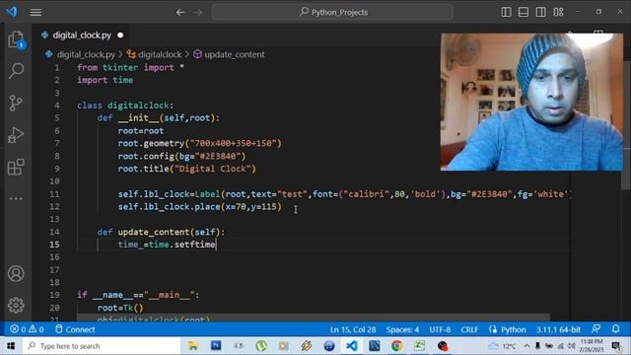
Task: Click the feedback icon in status bar
Action: tap(596, 328)
